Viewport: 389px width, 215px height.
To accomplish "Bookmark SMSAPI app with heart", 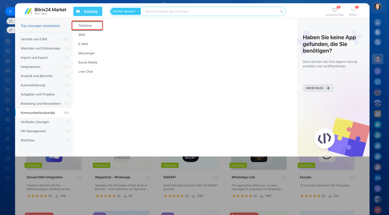I will [x=215, y=178].
